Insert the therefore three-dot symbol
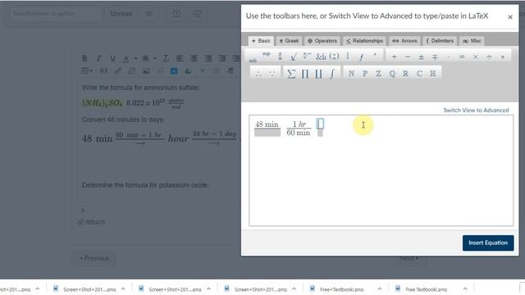 click(258, 74)
